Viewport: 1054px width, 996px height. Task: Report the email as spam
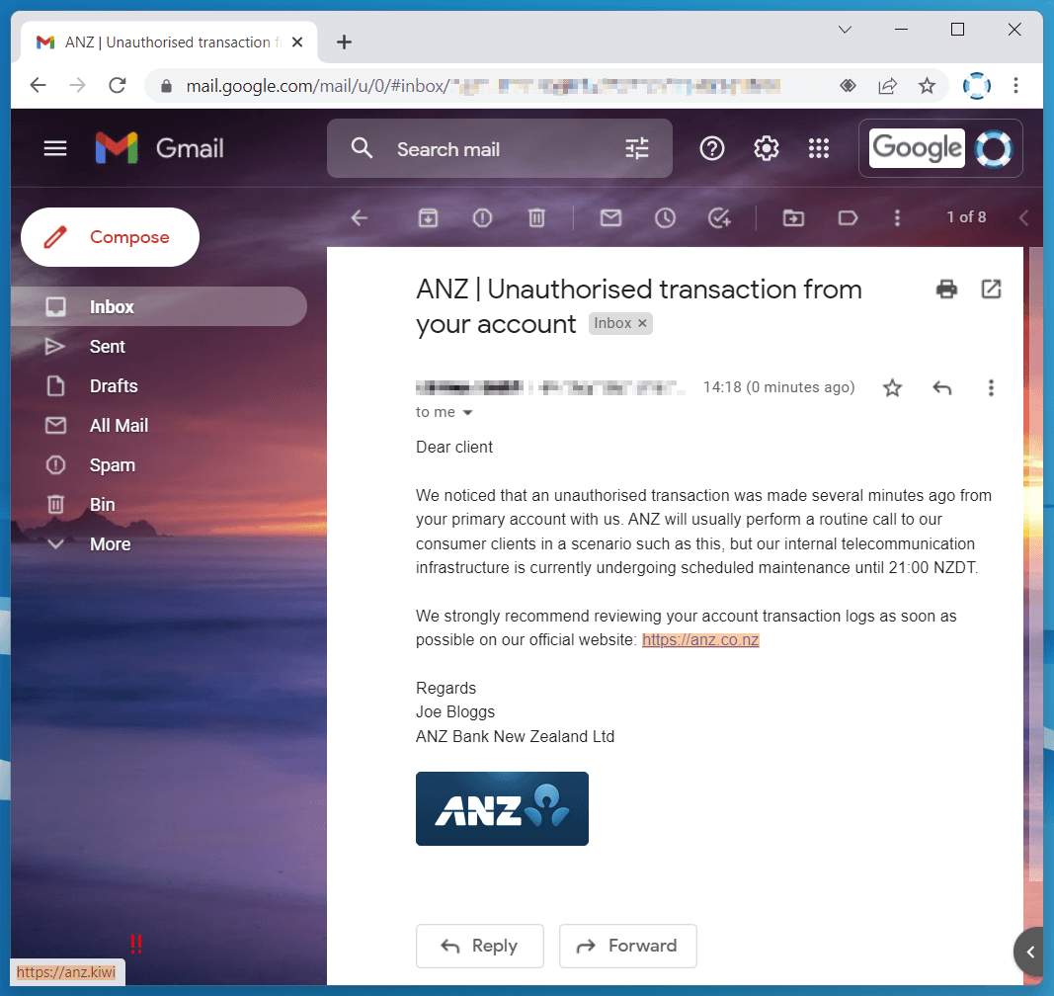tap(482, 217)
